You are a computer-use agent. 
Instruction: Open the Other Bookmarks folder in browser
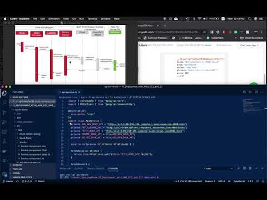252,38
